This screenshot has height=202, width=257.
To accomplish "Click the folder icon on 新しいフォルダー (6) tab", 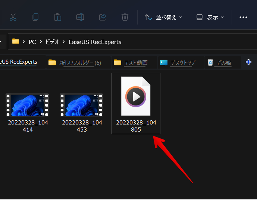I will (x=52, y=62).
